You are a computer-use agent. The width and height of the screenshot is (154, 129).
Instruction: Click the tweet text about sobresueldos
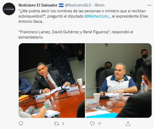(x=83, y=16)
